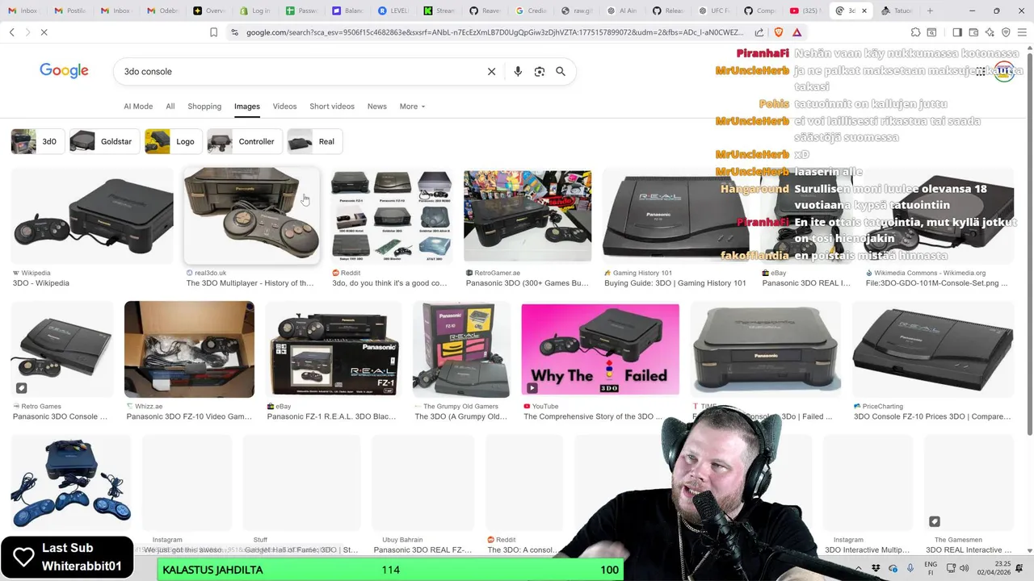1034x581 pixels.
Task: Click the browser address bar URL
Action: click(x=494, y=32)
